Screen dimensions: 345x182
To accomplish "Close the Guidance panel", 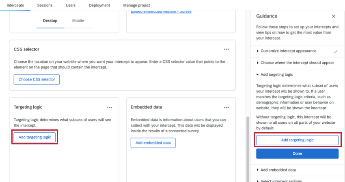I will 334,16.
